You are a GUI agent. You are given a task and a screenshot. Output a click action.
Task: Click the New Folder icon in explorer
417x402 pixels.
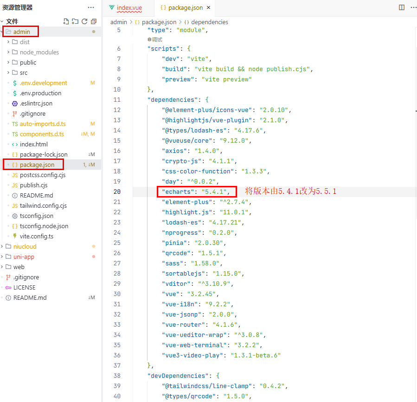tap(75, 21)
